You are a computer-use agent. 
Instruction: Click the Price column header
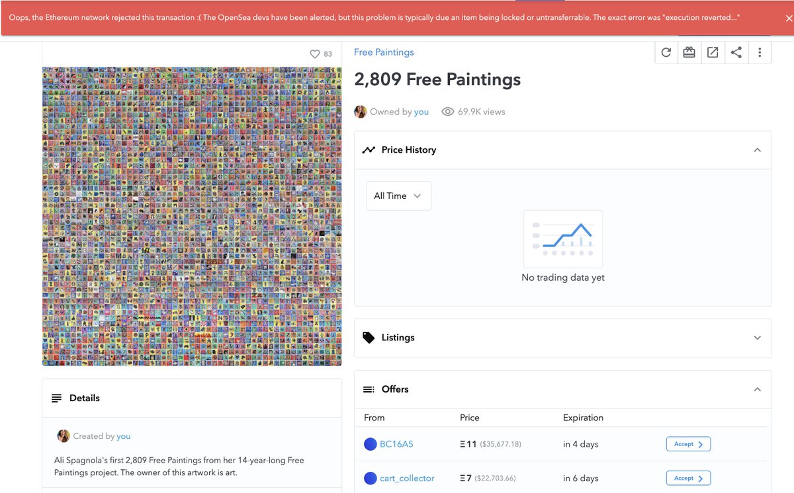pyautogui.click(x=470, y=418)
